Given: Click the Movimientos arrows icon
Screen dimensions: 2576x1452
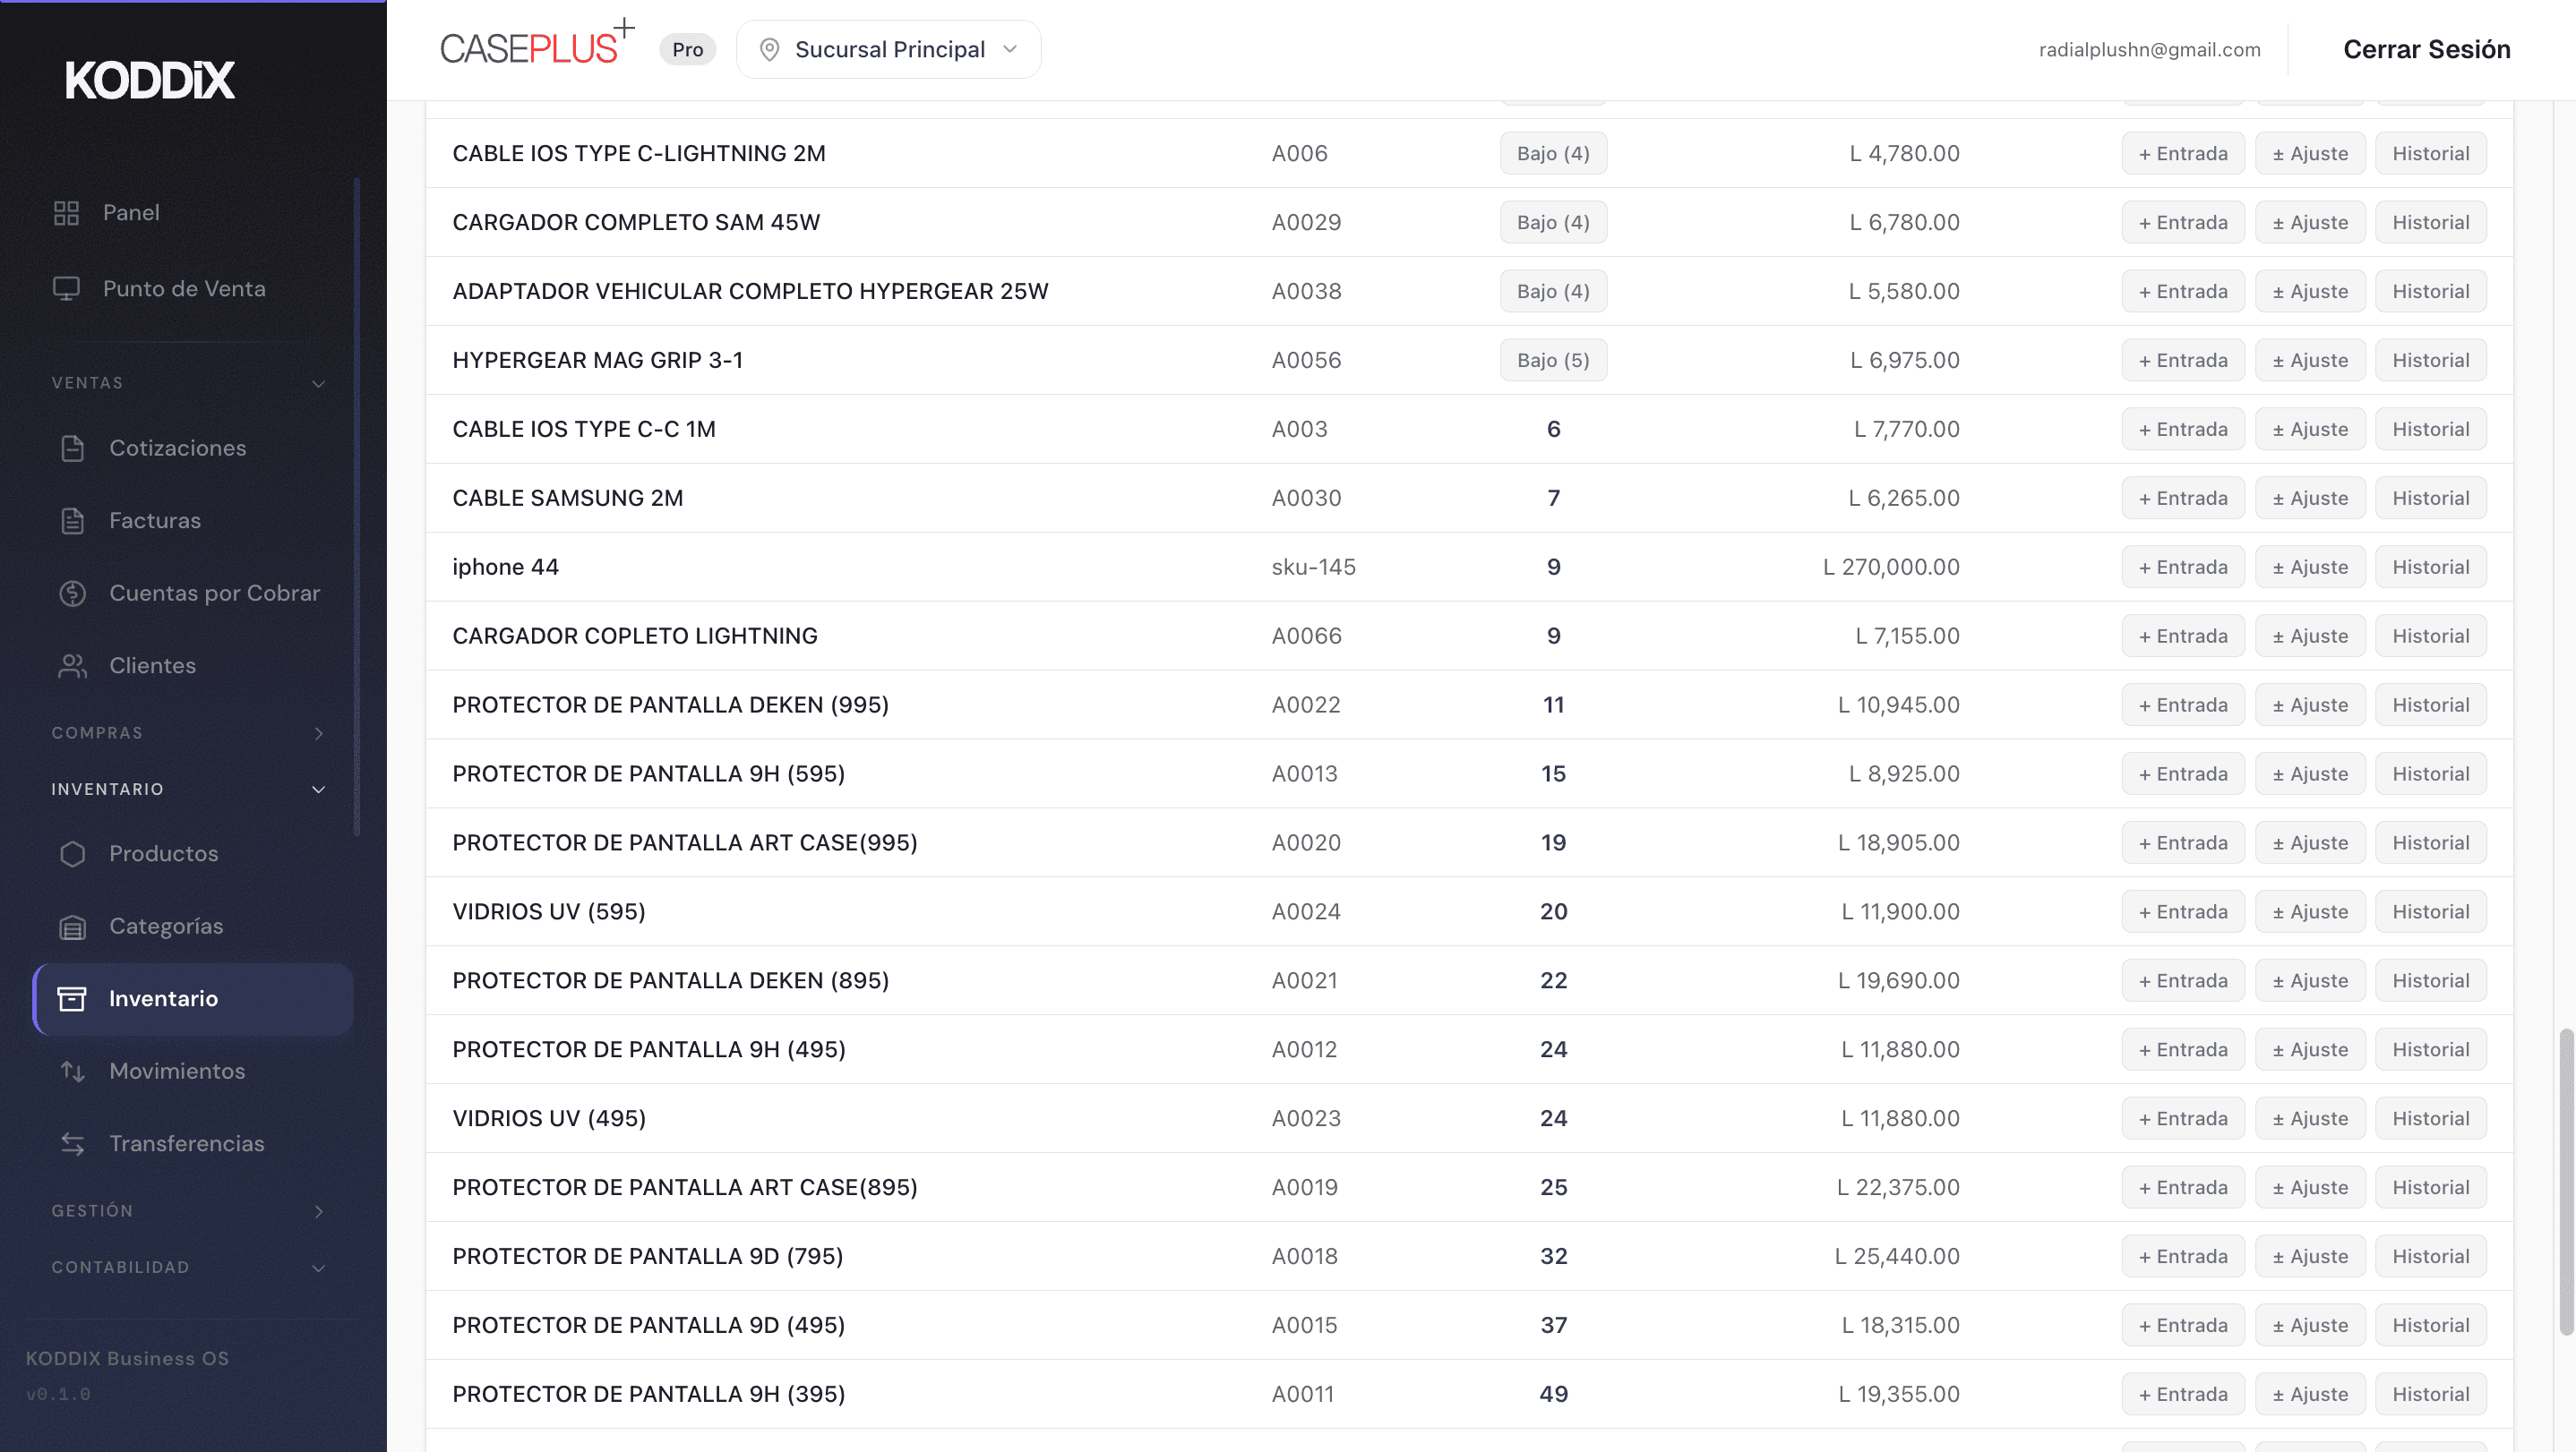Looking at the screenshot, I should tap(72, 1072).
